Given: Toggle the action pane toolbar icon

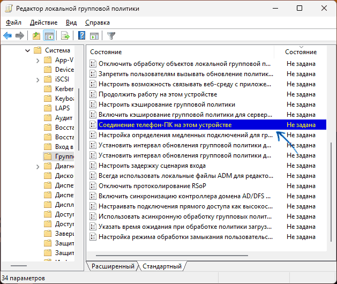Looking at the screenshot, I should point(94,36).
